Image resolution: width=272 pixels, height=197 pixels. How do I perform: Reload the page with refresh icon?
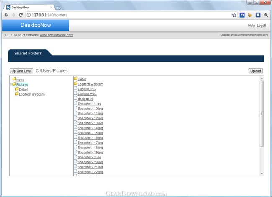point(21,15)
